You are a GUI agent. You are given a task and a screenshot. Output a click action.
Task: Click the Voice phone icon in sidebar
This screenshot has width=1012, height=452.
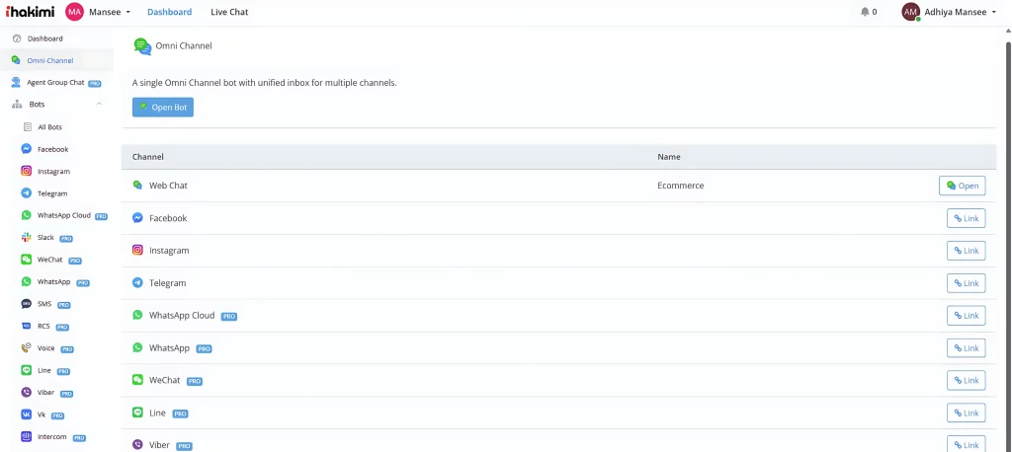point(27,348)
